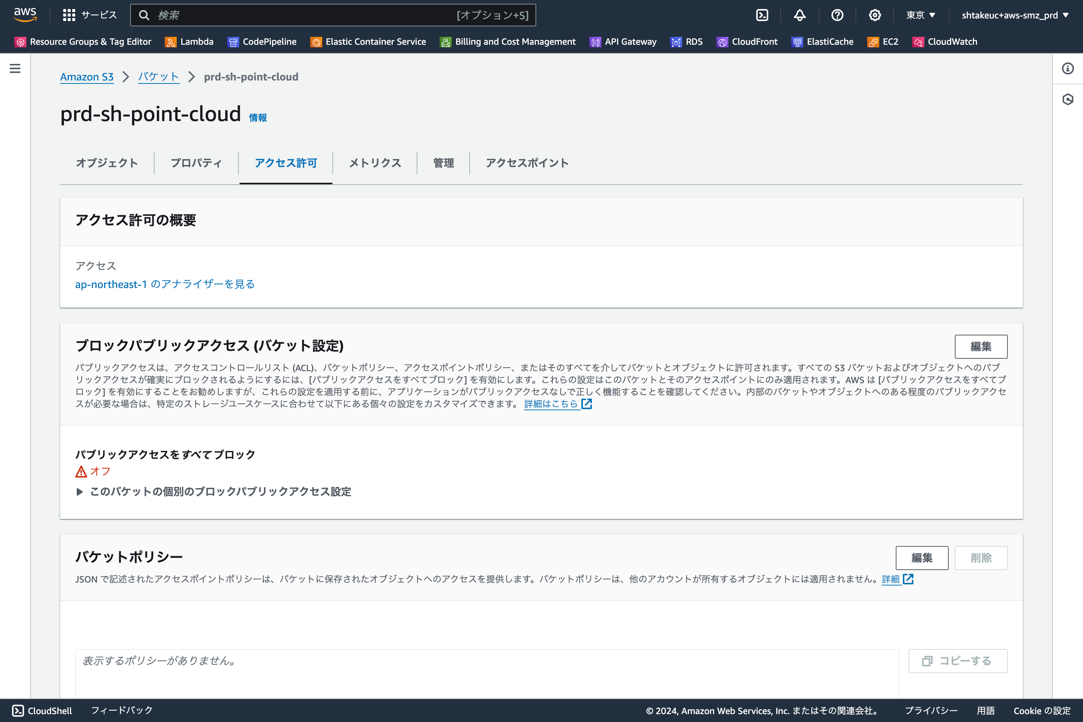Click the サービス menu label
The width and height of the screenshot is (1083, 722).
99,15
